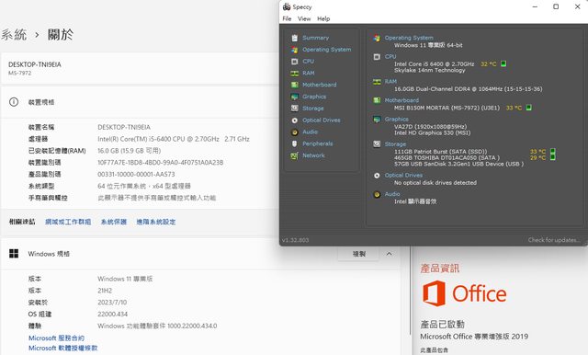
Task: Open the Motherboard sidebar icon
Action: 295,85
